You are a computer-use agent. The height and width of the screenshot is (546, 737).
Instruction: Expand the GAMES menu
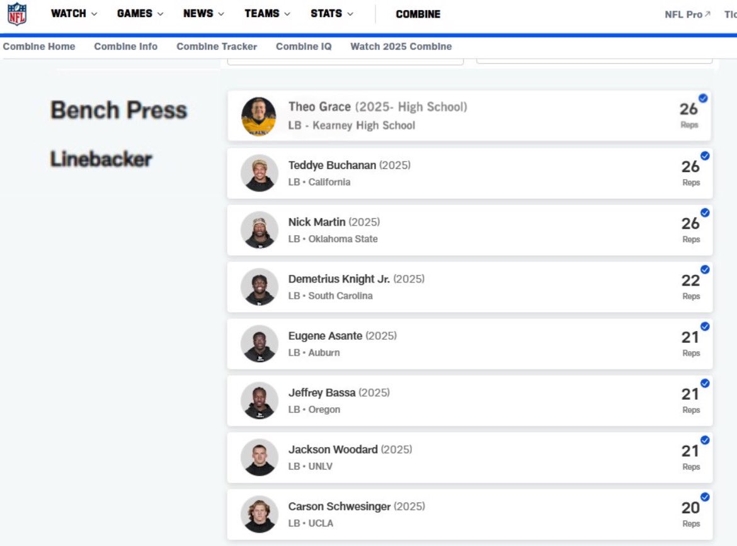click(140, 14)
